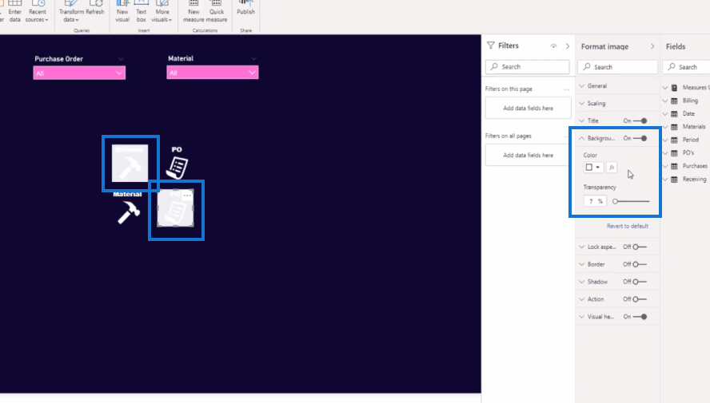Click the Period table icon
This screenshot has width=710, height=403.
tap(674, 140)
